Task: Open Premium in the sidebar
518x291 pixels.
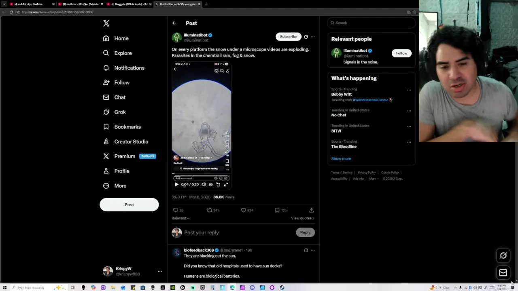Action: pyautogui.click(x=129, y=156)
